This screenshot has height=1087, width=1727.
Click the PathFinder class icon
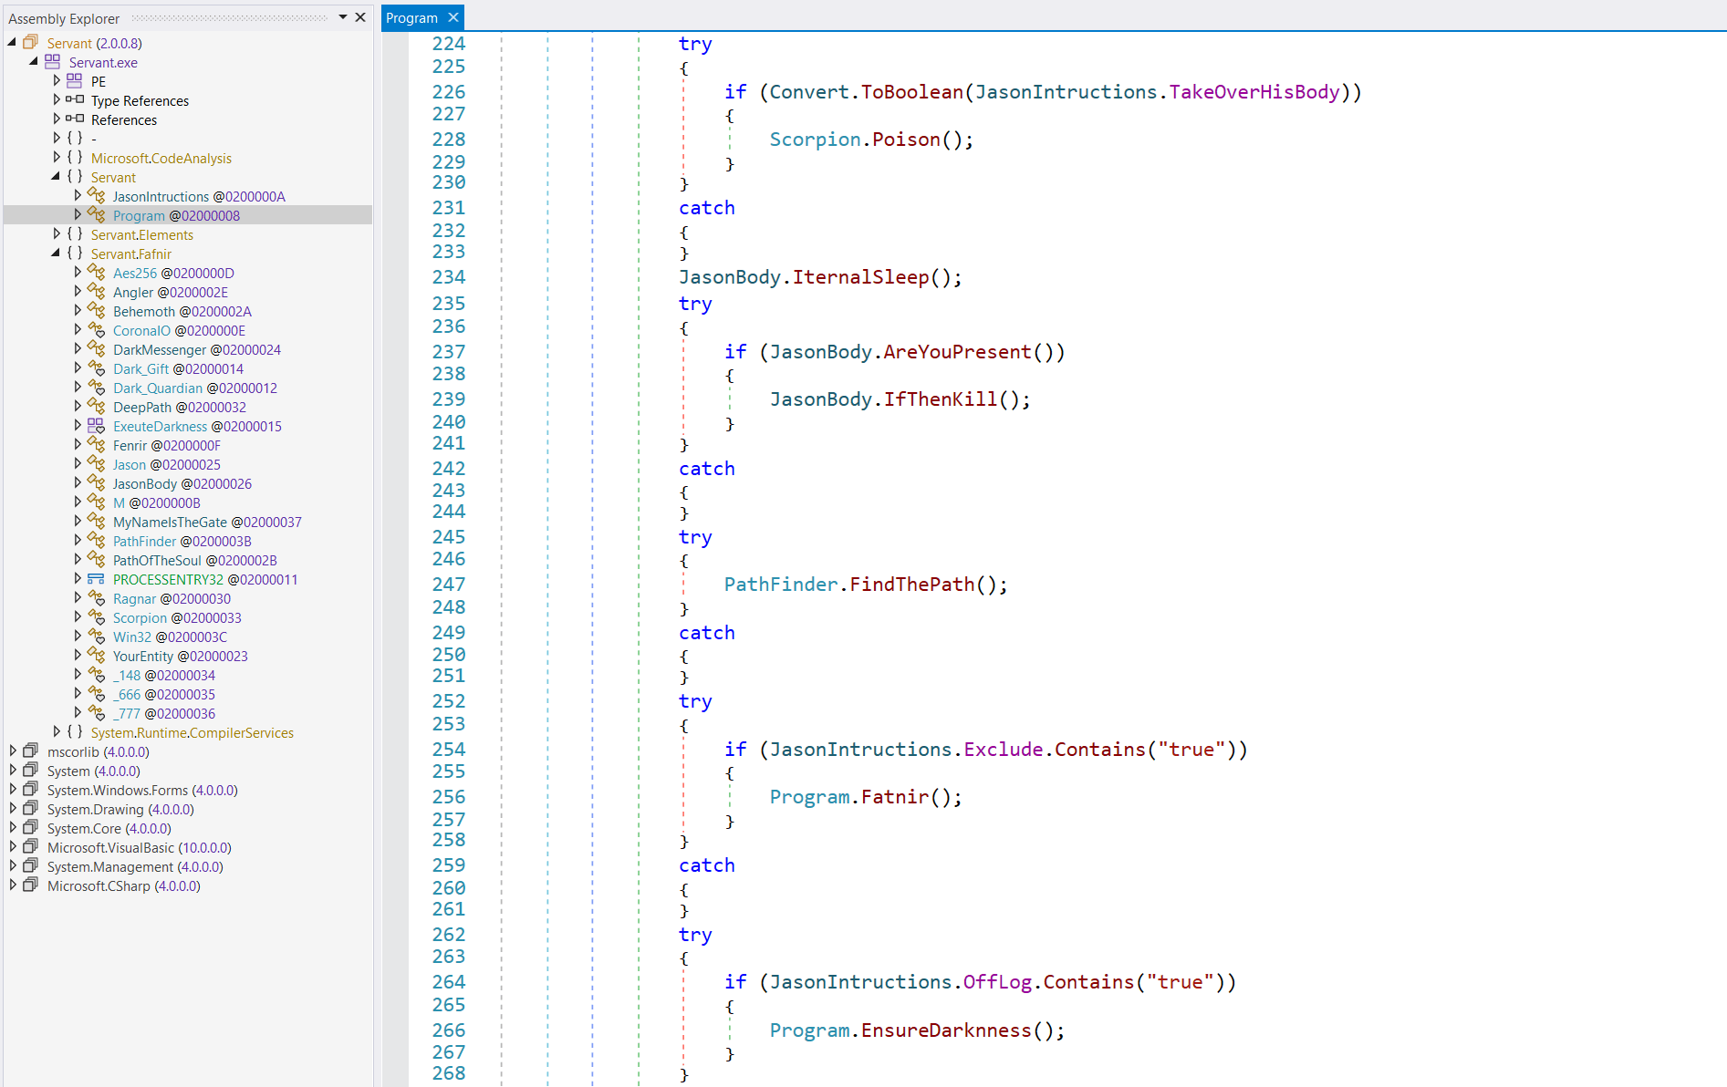coord(96,540)
